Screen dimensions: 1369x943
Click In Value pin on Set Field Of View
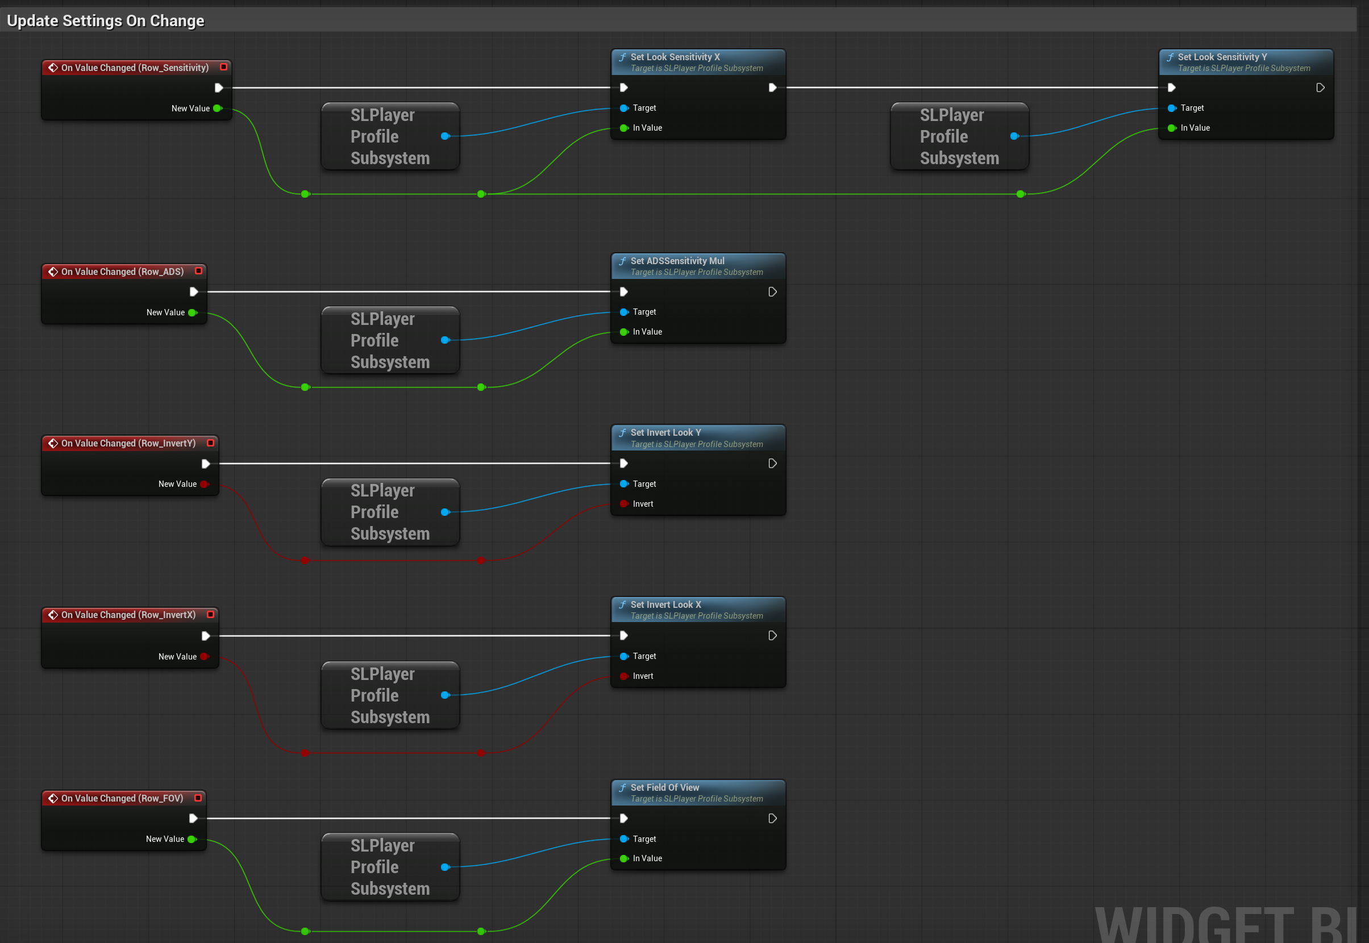(x=623, y=858)
